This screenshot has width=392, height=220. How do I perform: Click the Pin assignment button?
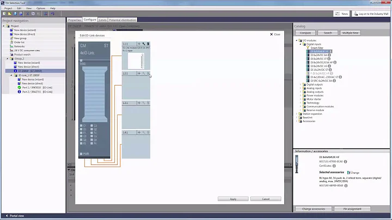coord(352,209)
